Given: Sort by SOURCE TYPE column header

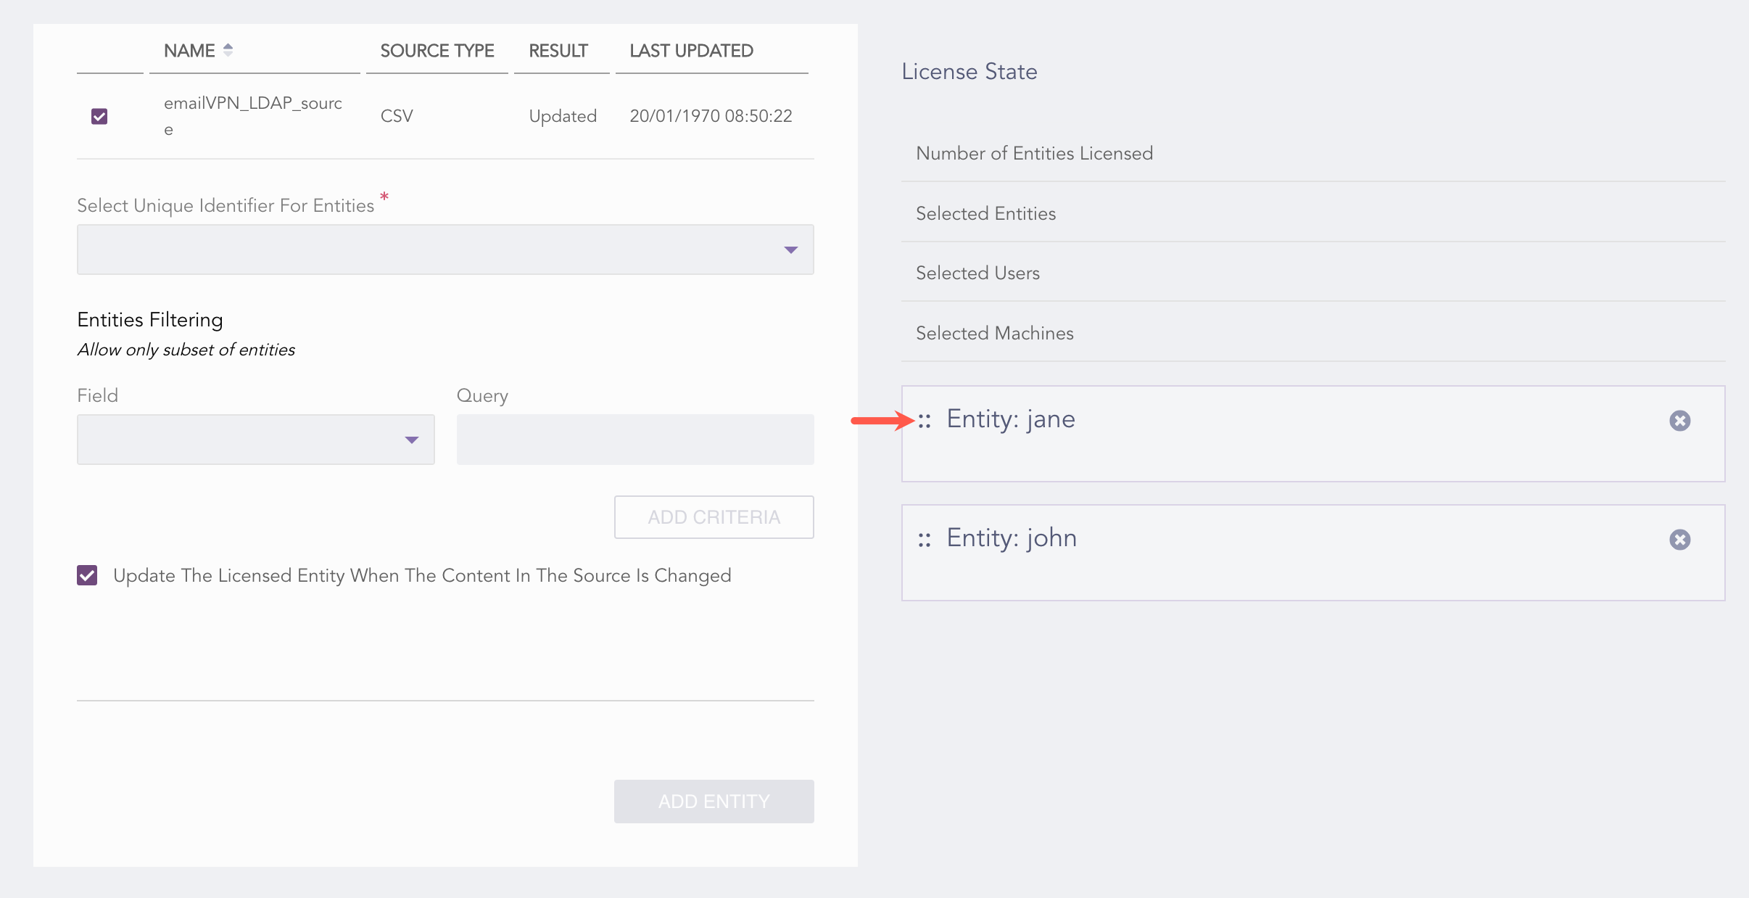Looking at the screenshot, I should tap(437, 51).
